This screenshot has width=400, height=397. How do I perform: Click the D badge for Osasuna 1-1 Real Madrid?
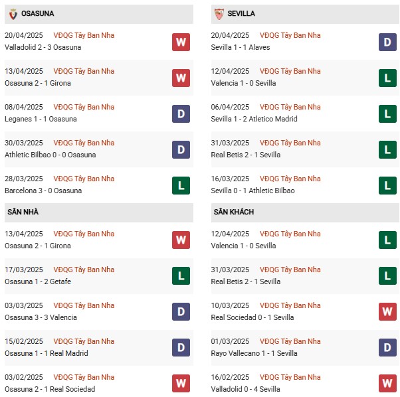pyautogui.click(x=181, y=348)
